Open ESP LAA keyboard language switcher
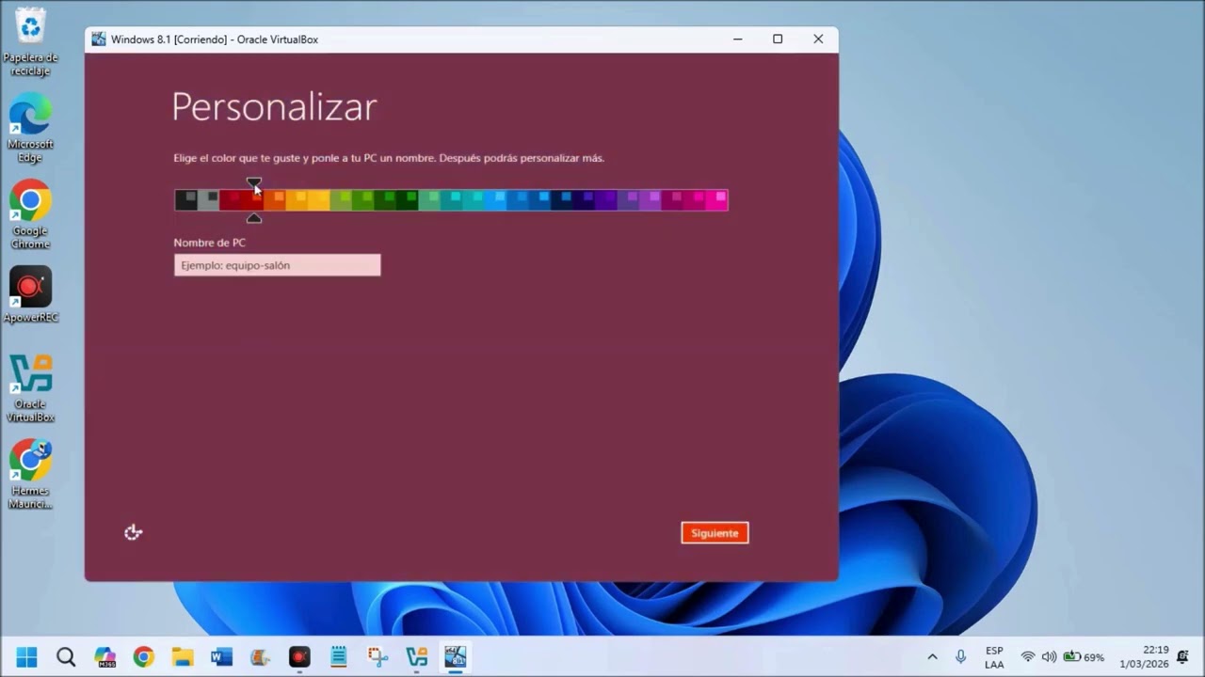The width and height of the screenshot is (1205, 677). click(x=994, y=657)
